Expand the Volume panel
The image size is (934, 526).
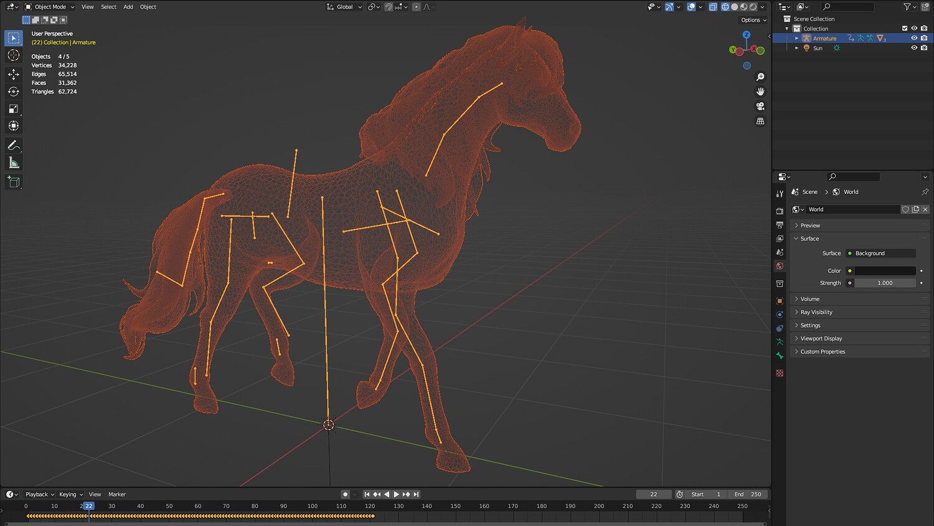pyautogui.click(x=859, y=299)
